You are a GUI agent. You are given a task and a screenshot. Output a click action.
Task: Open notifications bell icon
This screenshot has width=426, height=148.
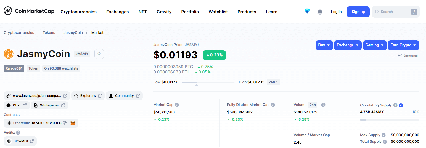[320, 12]
